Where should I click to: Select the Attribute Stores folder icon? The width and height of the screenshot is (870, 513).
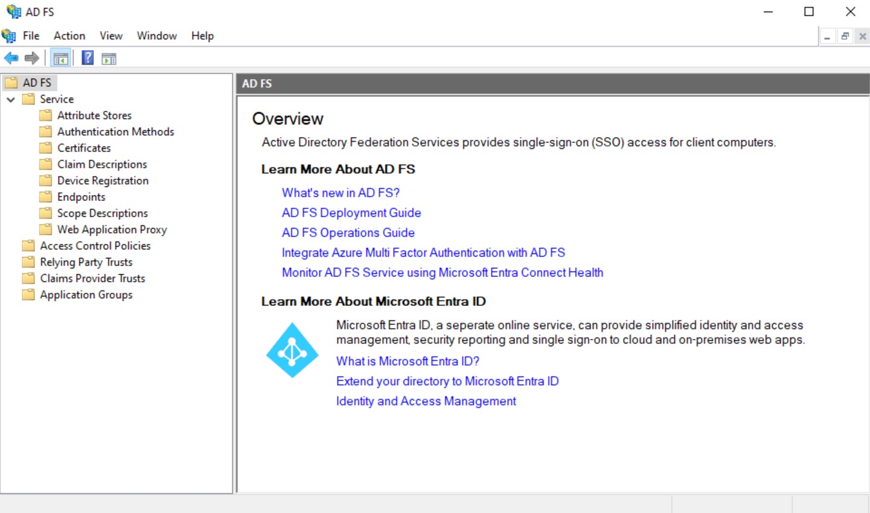(x=46, y=115)
